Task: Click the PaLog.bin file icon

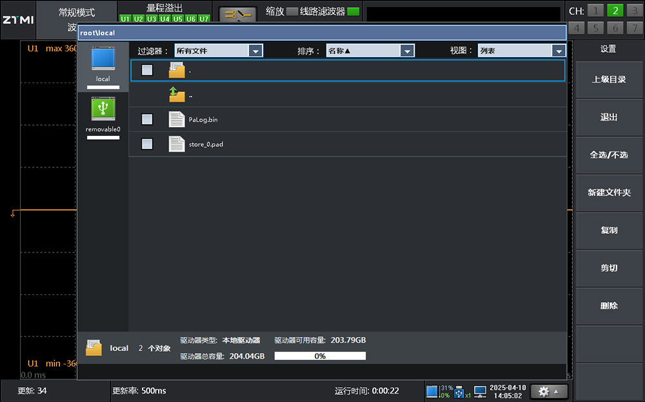Action: (177, 119)
